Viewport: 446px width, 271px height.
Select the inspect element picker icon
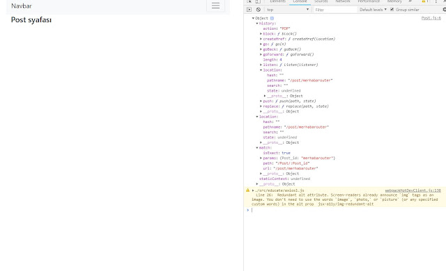249,1
